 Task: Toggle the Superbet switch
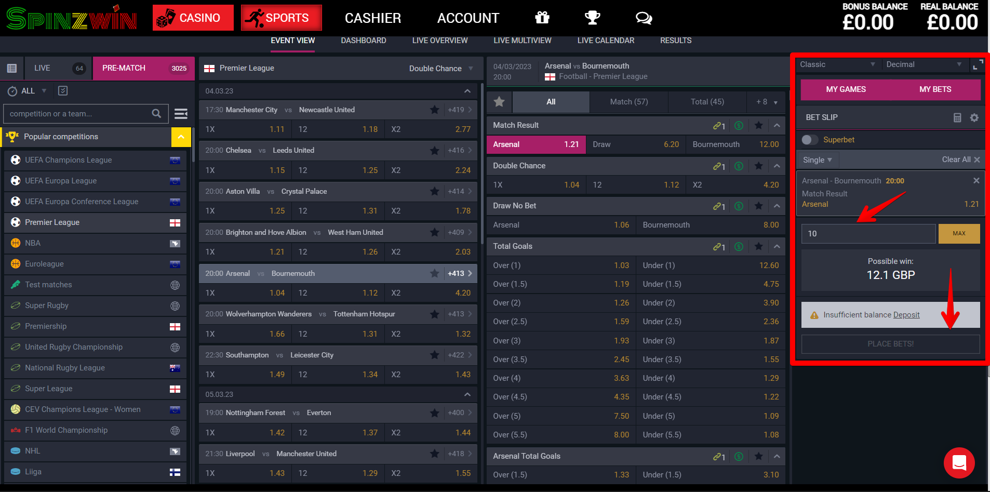click(810, 140)
